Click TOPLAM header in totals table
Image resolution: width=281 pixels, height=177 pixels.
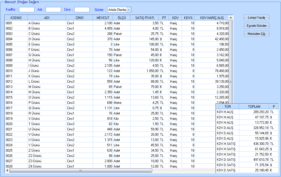tap(254, 106)
